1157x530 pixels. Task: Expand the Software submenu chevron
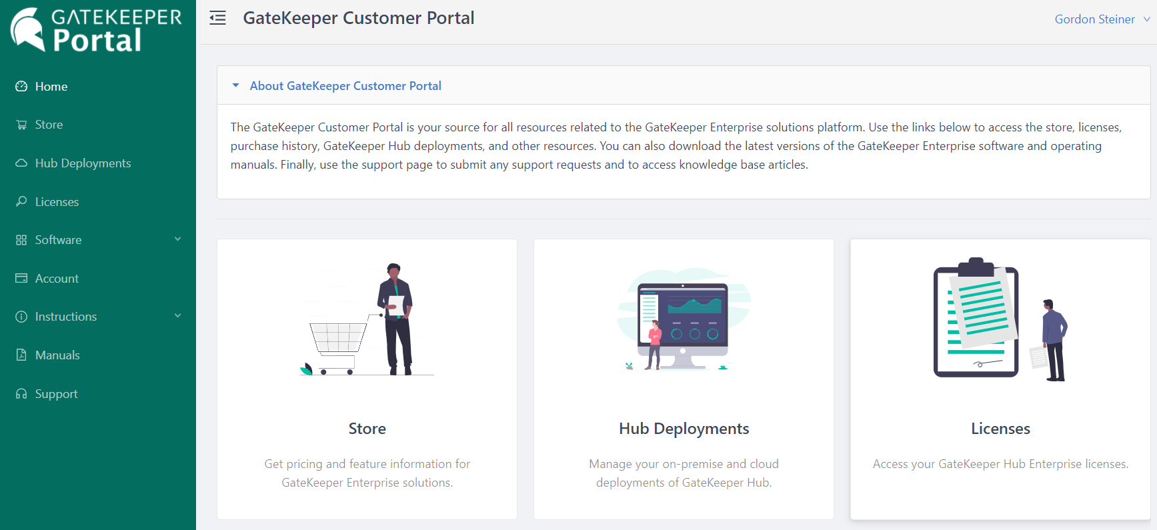[177, 239]
